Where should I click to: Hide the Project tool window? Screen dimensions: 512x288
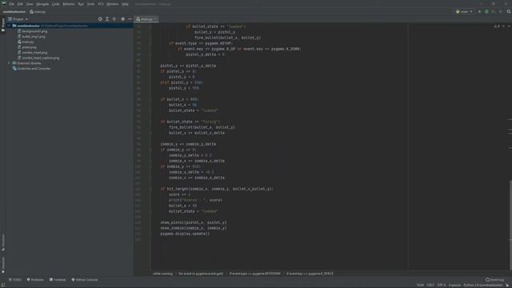coord(130,19)
